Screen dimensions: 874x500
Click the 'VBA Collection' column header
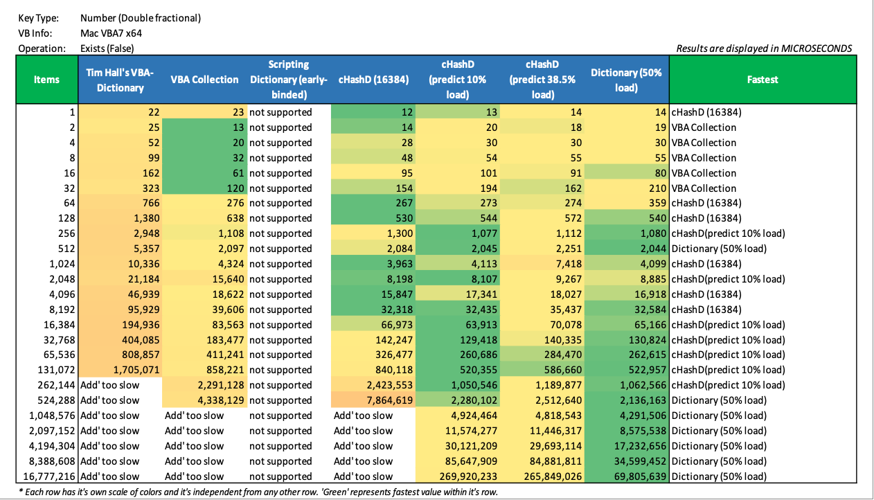(x=204, y=80)
